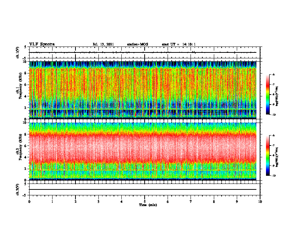Click the 2 kHz tick of ch.2 spectrogram
Image resolution: width=293 pixels, height=226 pixels.
click(26, 169)
